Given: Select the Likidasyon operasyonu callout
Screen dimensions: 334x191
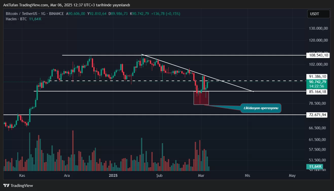Looking at the screenshot, I should pyautogui.click(x=261, y=108).
